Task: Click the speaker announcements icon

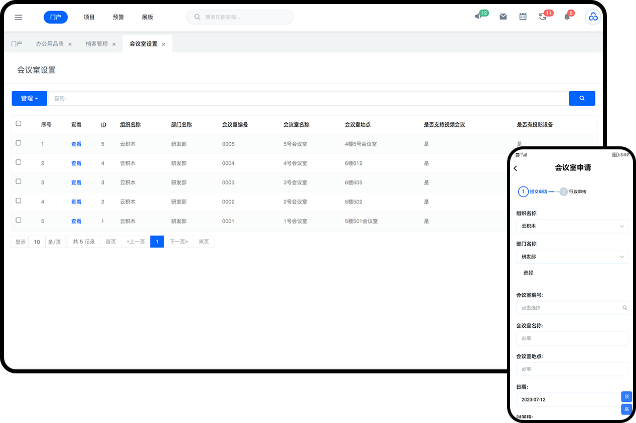Action: tap(478, 17)
